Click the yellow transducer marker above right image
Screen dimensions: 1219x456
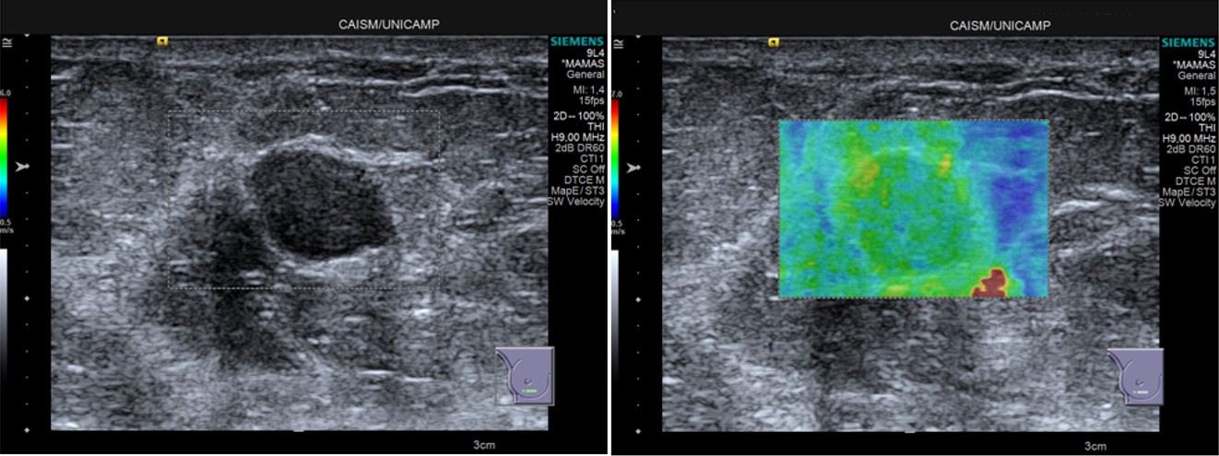point(774,41)
